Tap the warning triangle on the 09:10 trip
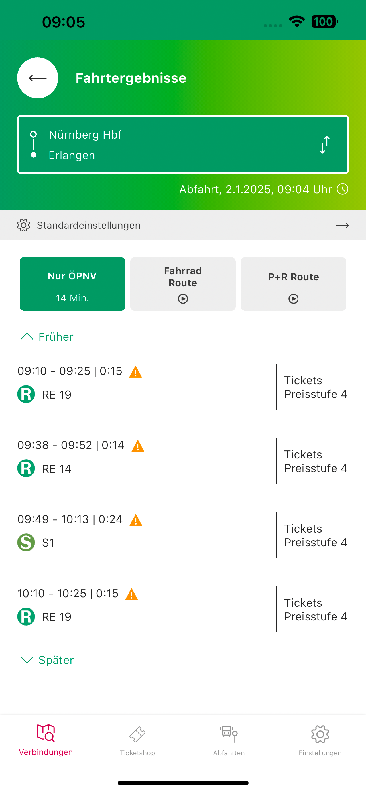This screenshot has height=792, width=366. [135, 372]
